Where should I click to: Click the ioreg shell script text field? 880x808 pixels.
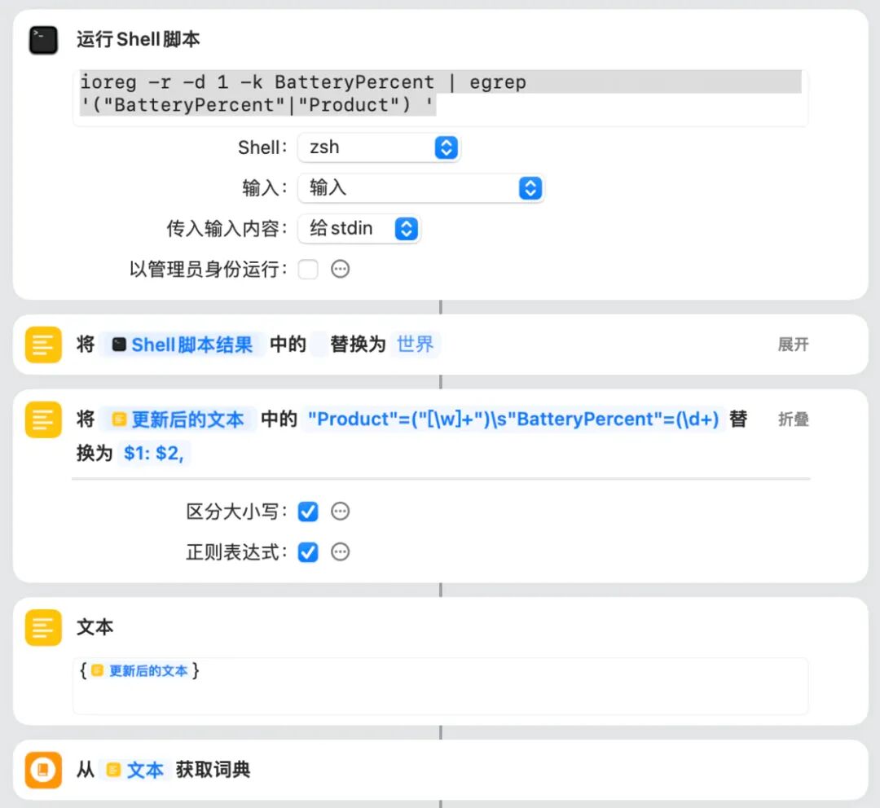coord(440,98)
